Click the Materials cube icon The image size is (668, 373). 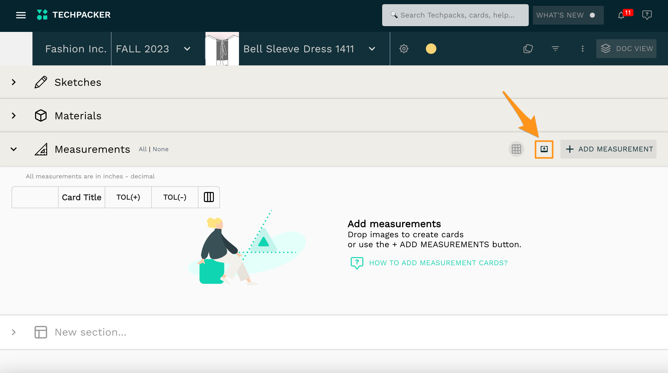tap(41, 116)
